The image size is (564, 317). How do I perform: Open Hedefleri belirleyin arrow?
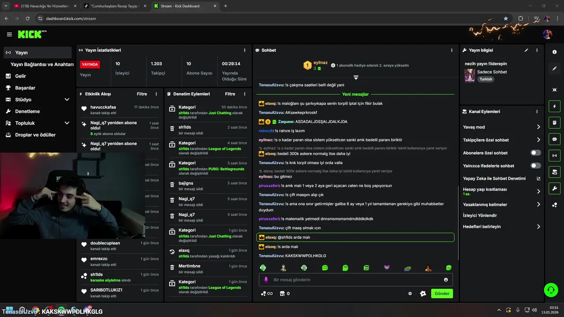pos(538,227)
